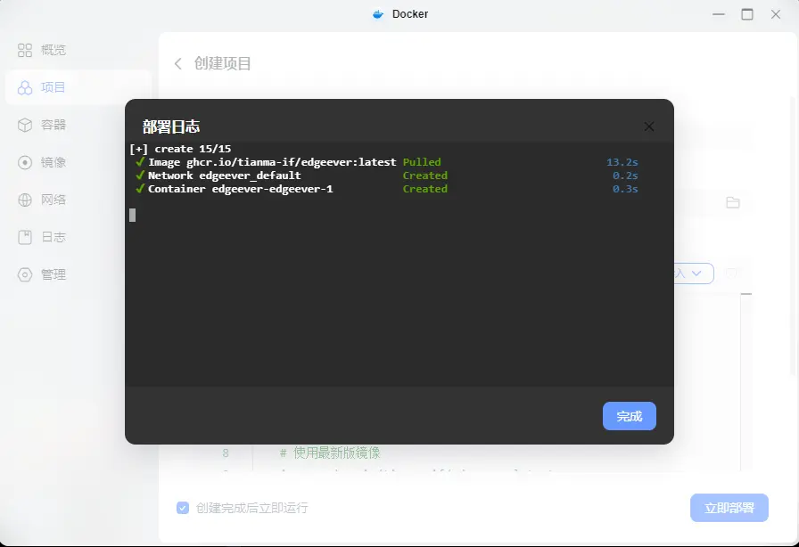Screen dimensions: 799x547
Task: Click the 部署日志 dialog title
Action: 171,127
